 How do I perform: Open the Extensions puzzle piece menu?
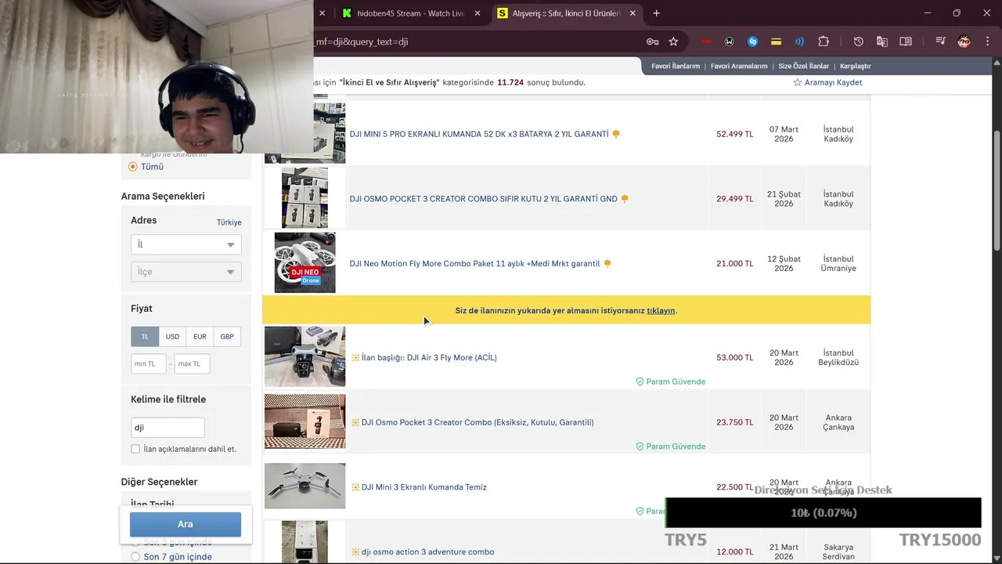coord(824,42)
